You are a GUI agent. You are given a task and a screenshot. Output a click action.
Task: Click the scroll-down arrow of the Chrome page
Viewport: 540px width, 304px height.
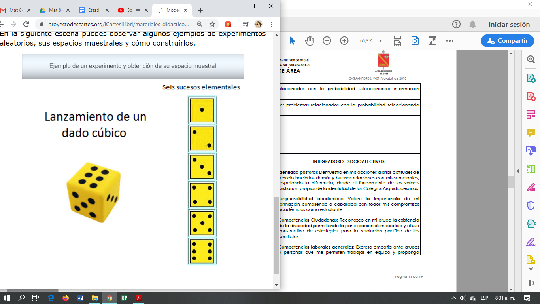pos(276,285)
